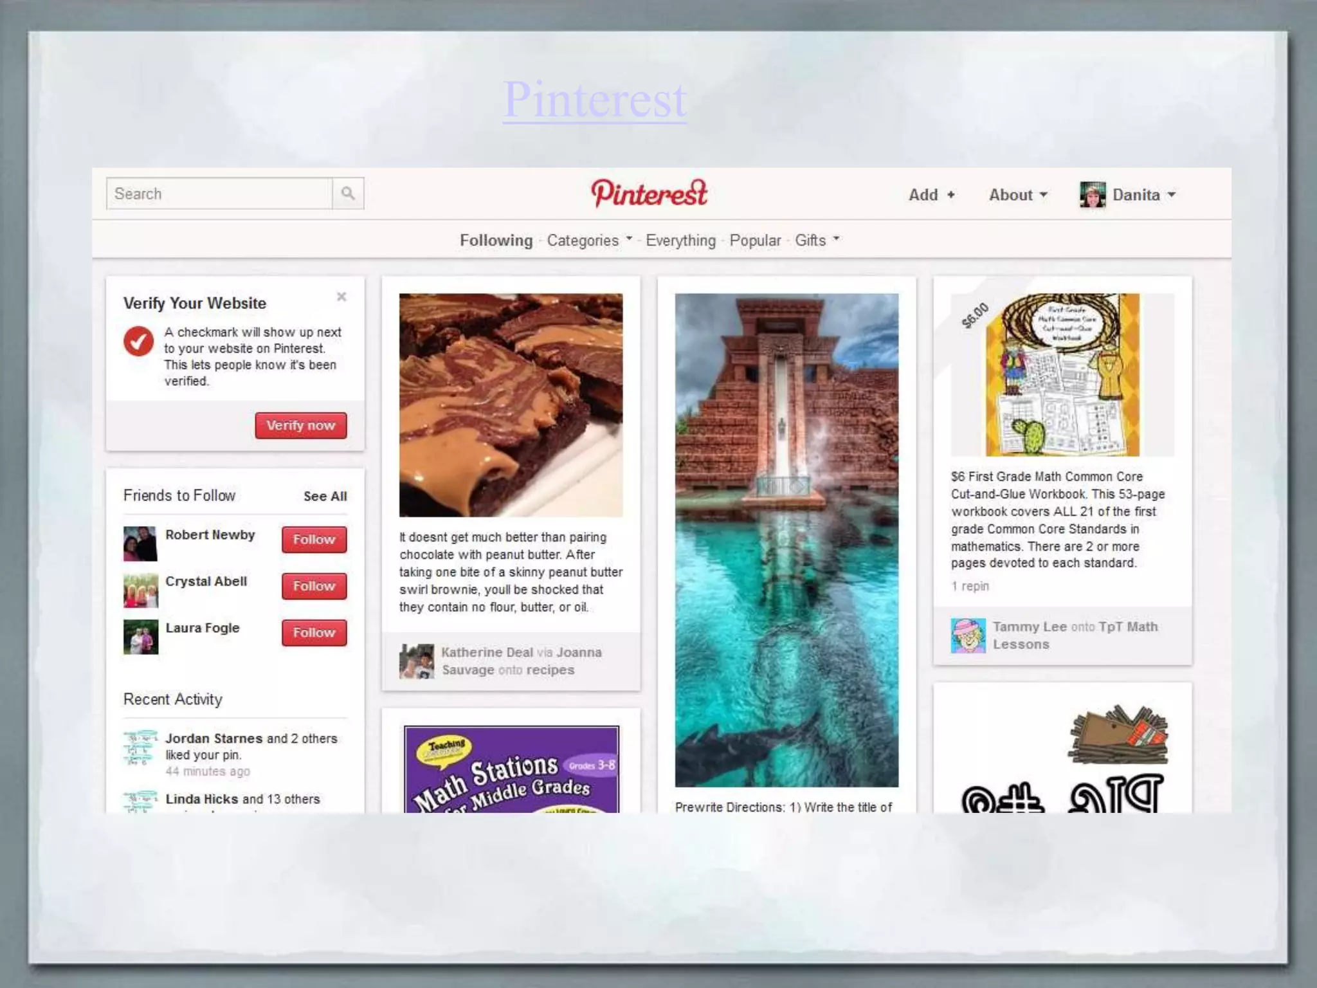Image resolution: width=1317 pixels, height=988 pixels.
Task: Click the Robert Newby name link
Action: tap(210, 535)
